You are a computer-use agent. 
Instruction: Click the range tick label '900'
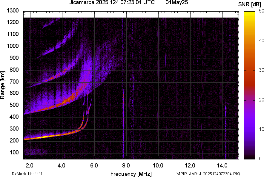[x=14, y=58]
